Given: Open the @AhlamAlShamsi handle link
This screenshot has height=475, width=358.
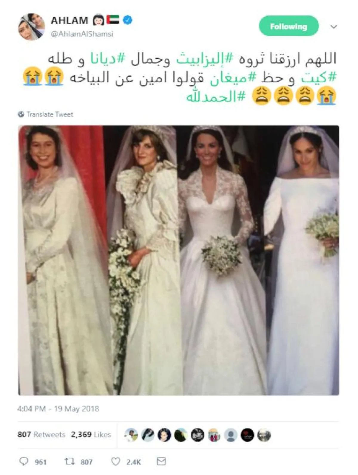Looking at the screenshot, I should pyautogui.click(x=82, y=34).
